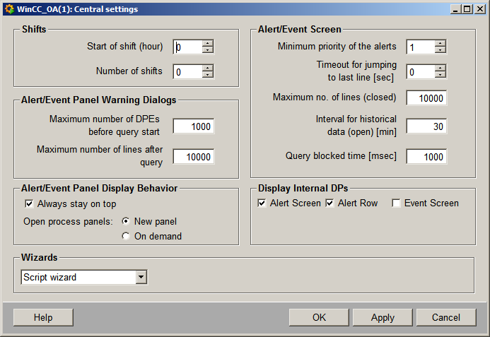Choose New panel radio option
490x337 pixels.
point(126,221)
